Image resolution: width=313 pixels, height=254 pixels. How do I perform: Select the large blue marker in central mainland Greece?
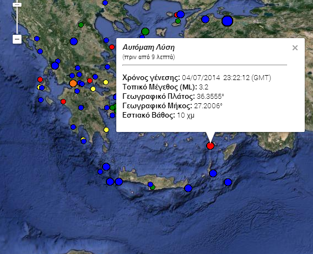[x=74, y=41]
